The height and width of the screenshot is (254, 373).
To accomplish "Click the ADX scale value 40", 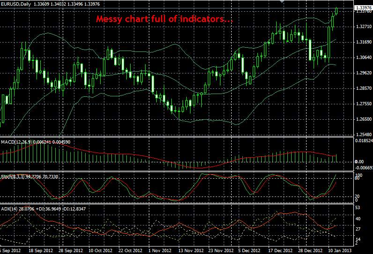I will pos(358,219).
